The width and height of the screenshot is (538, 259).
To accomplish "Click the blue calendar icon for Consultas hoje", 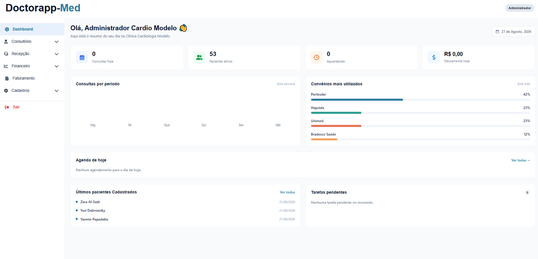I will (x=82, y=57).
